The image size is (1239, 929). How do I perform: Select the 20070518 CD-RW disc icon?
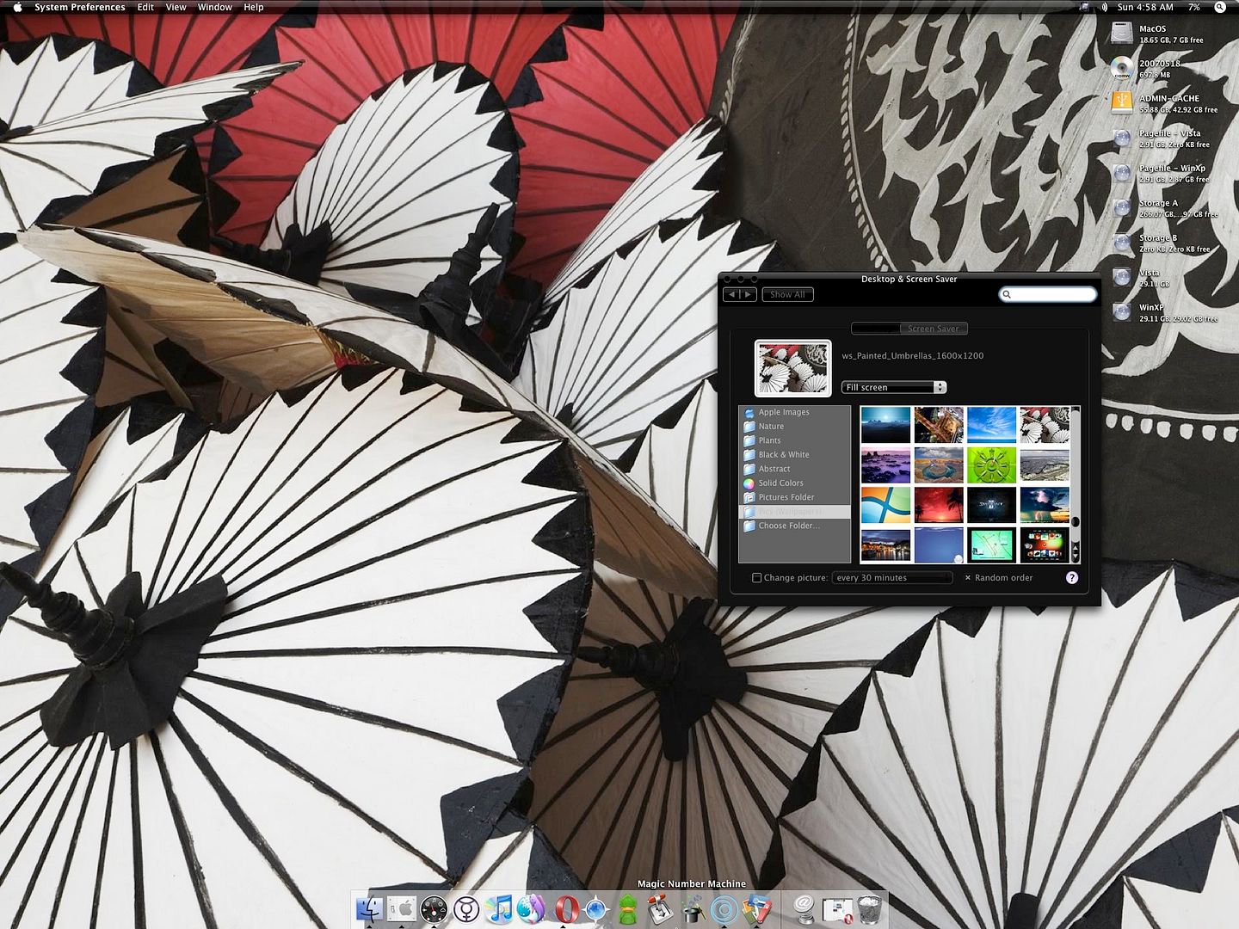tap(1121, 69)
